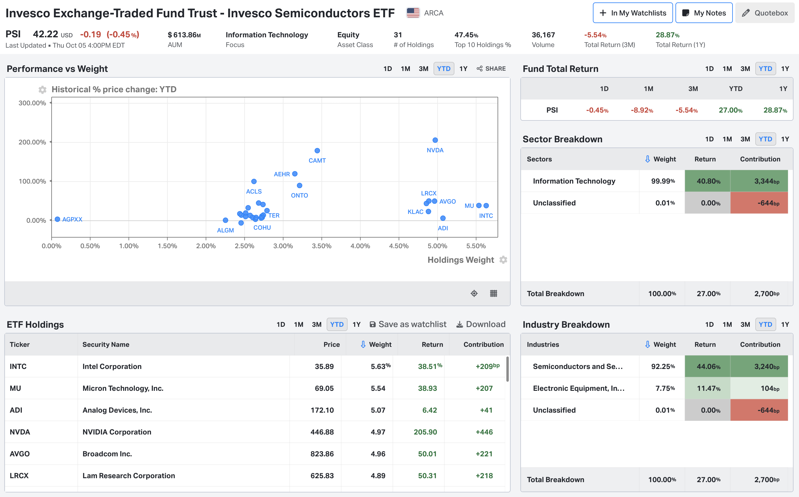This screenshot has height=497, width=799.
Task: Open Holdings Weight axis settings gear
Action: 503,260
